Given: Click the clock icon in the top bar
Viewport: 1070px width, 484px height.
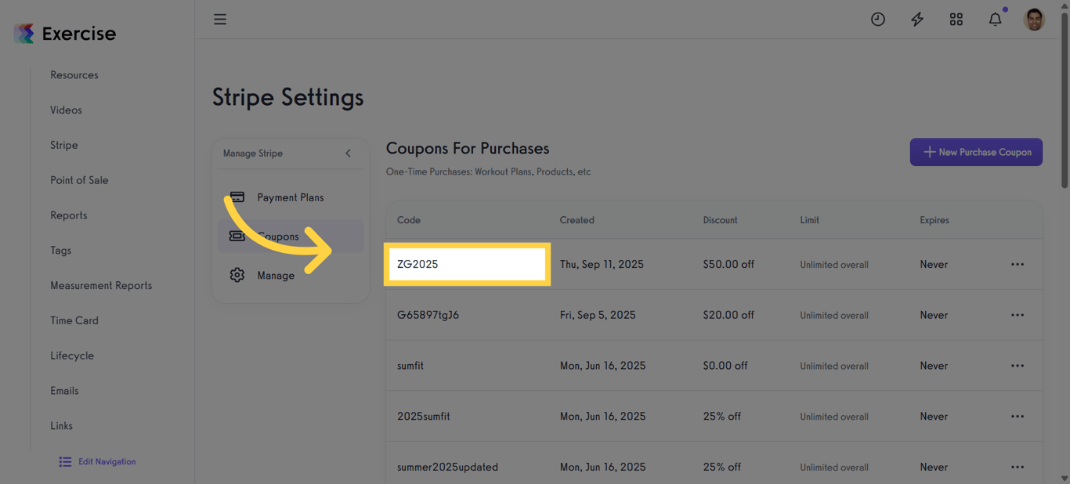Looking at the screenshot, I should (877, 19).
